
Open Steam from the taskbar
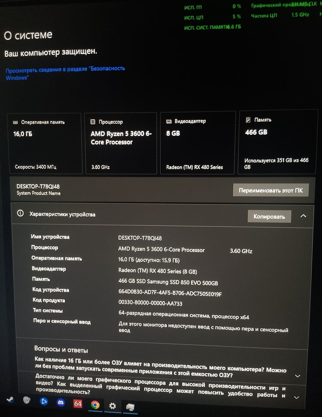10,400
